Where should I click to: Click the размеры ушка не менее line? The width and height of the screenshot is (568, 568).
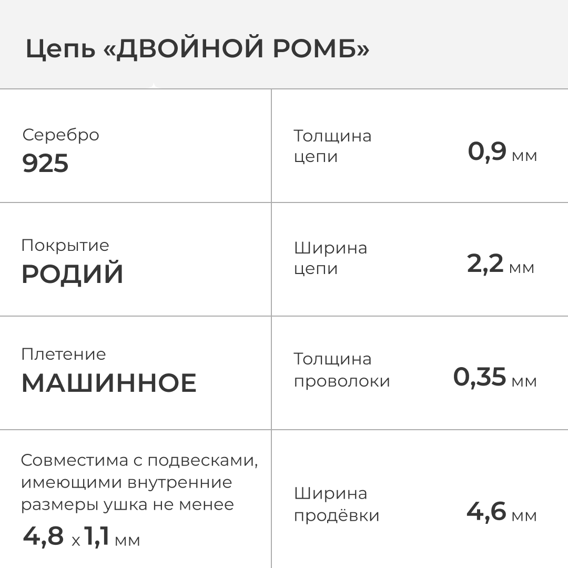coord(127,504)
